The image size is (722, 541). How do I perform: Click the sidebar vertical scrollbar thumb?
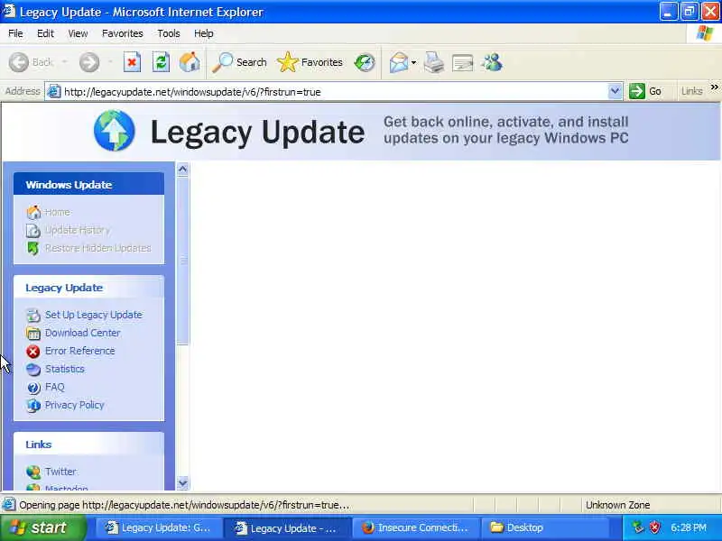coord(183,261)
